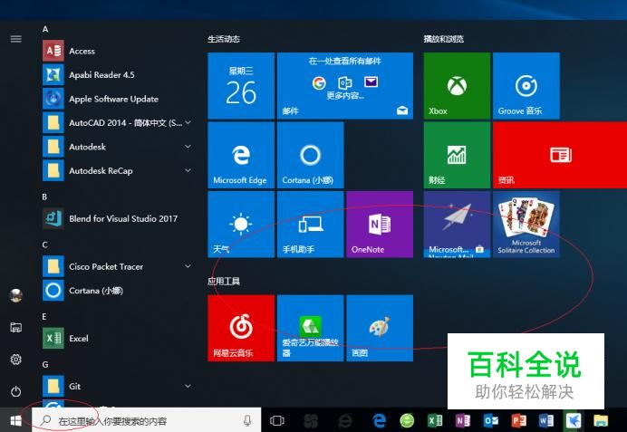
Task: Open the Groove 音乐 tile
Action: [526, 86]
